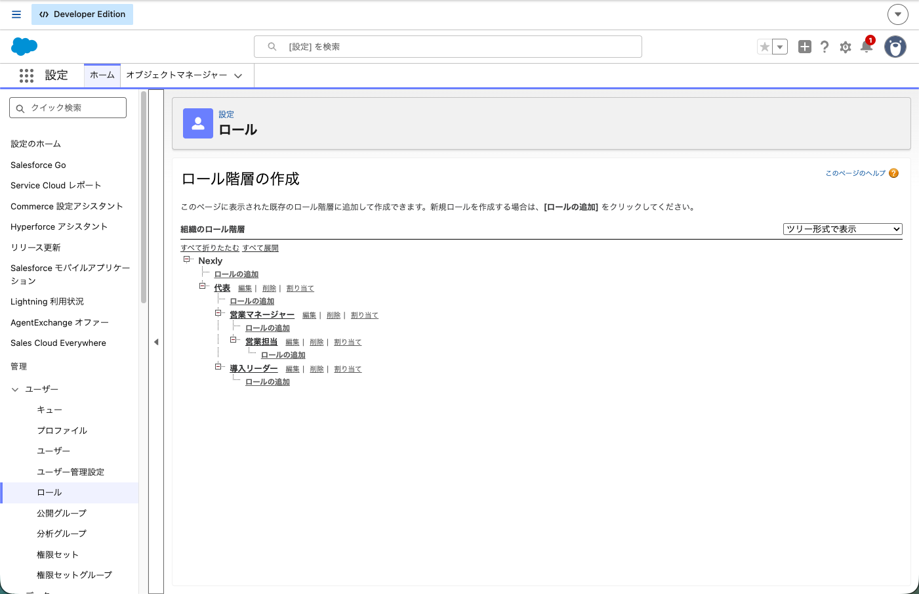The image size is (919, 594).
Task: Open the global actions plus icon
Action: pos(805,47)
